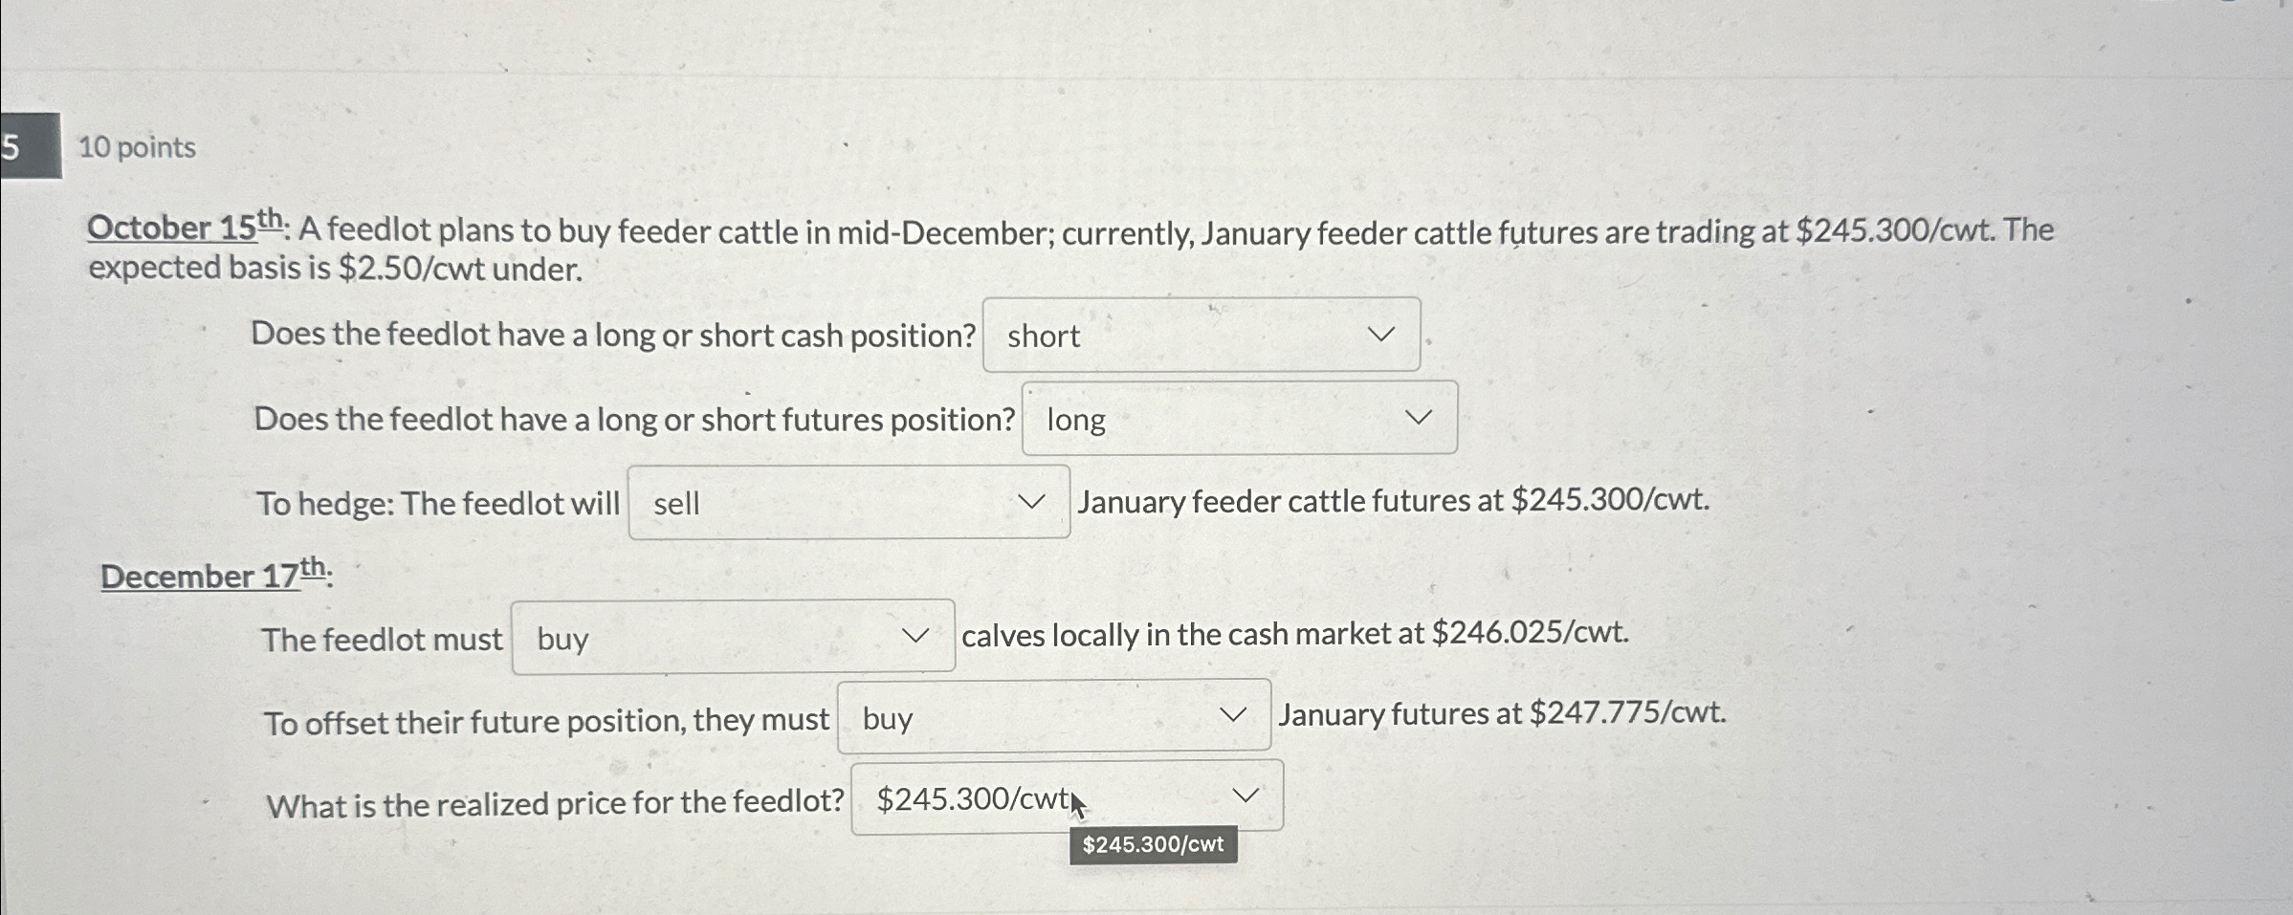Click the chevron next to the 'long' answer
This screenshot has height=915, width=2293.
coord(1417,417)
